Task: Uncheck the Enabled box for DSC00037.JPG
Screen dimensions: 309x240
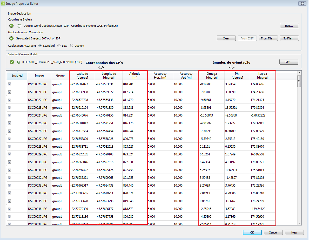Action: point(9,217)
